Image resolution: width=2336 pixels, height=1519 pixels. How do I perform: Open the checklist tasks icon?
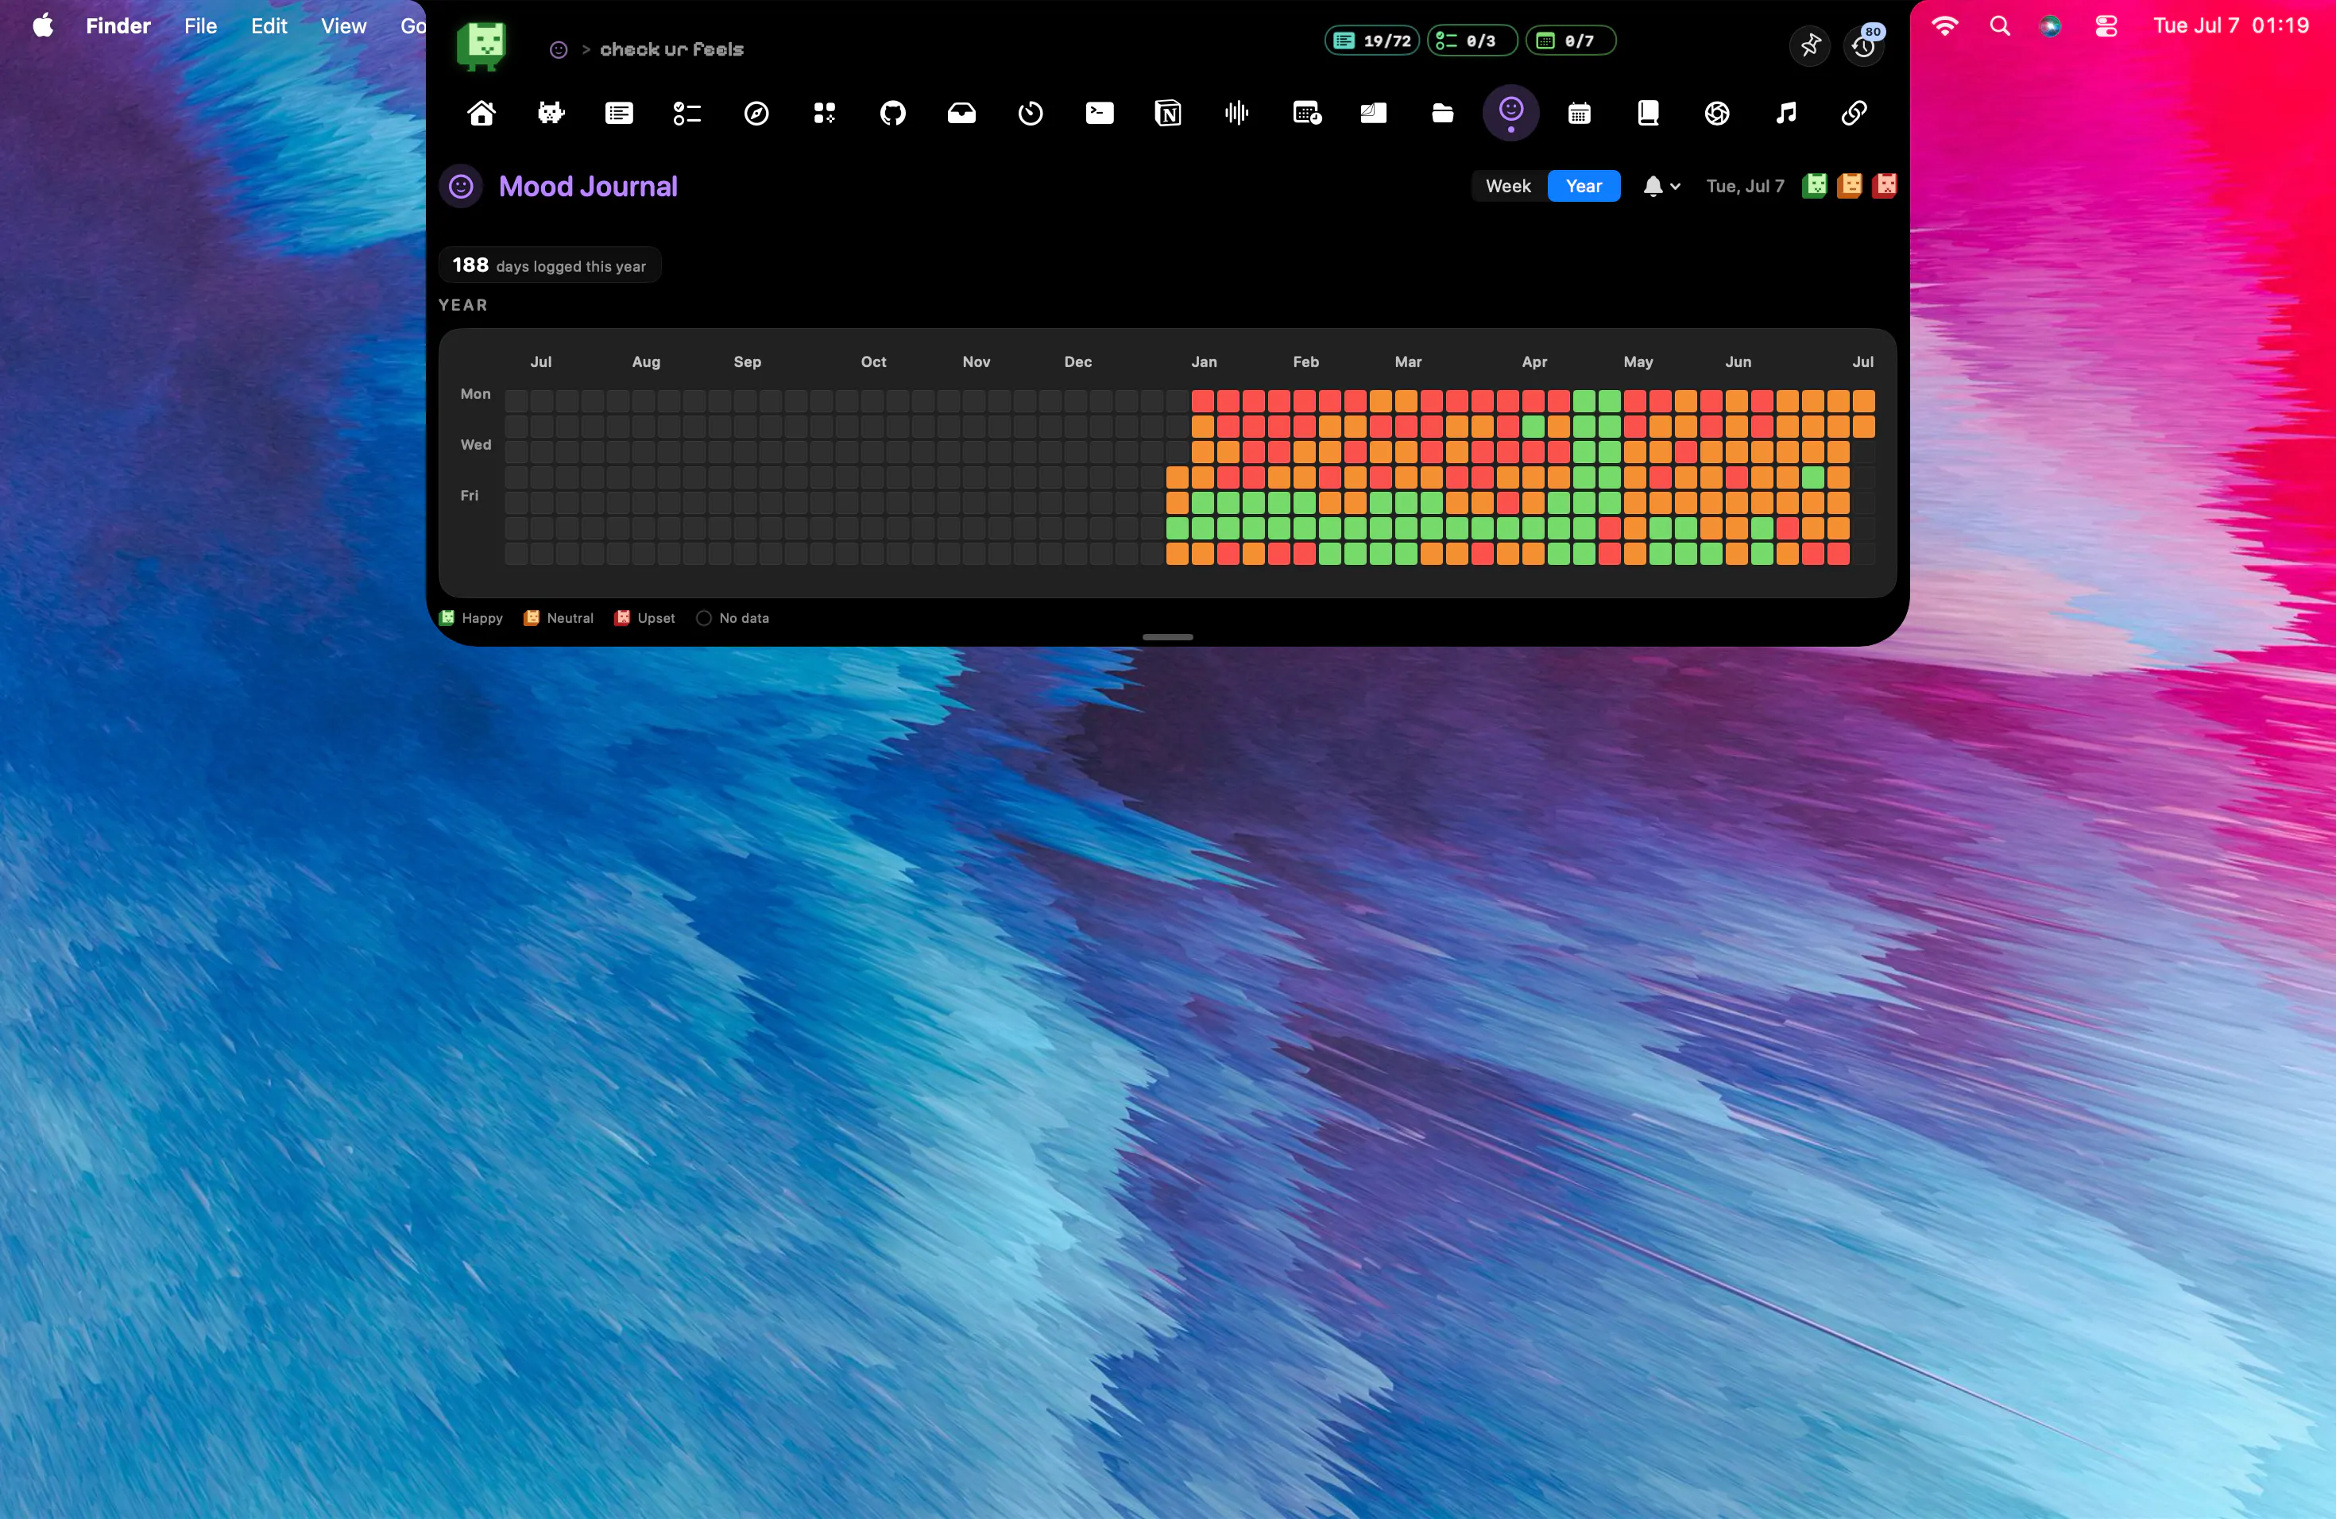tap(687, 113)
